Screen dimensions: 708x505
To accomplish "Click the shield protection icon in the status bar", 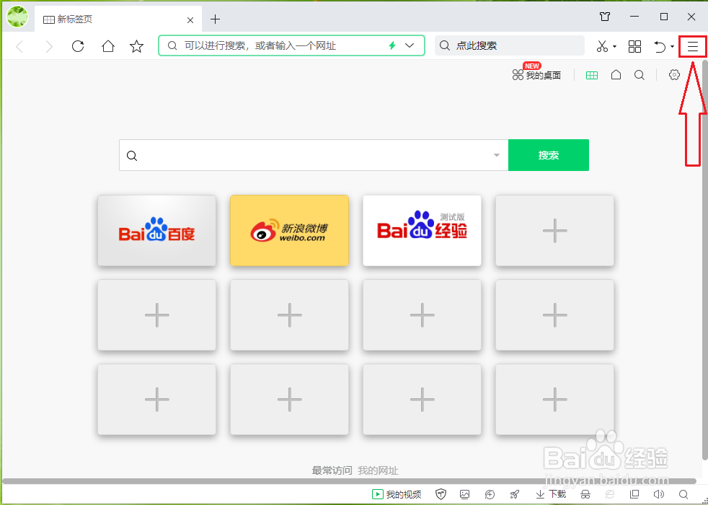I will click(441, 494).
